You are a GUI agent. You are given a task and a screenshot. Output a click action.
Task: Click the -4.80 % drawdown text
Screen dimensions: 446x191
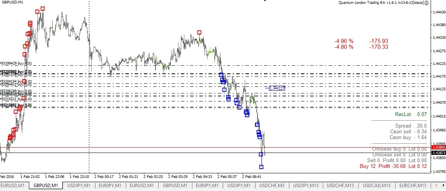[x=344, y=47]
